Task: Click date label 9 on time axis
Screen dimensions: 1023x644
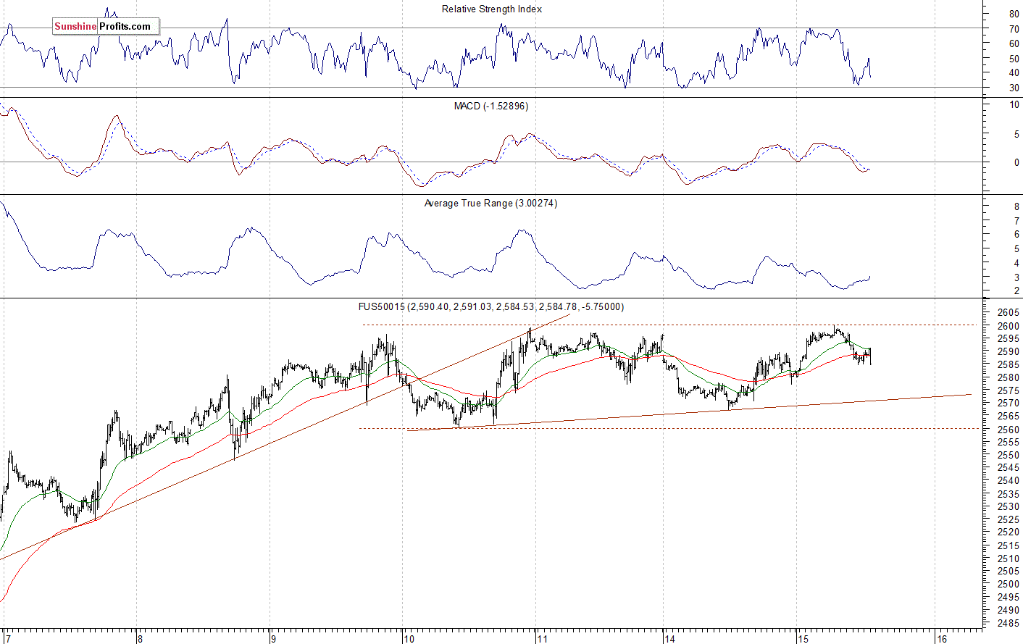Action: pyautogui.click(x=273, y=639)
